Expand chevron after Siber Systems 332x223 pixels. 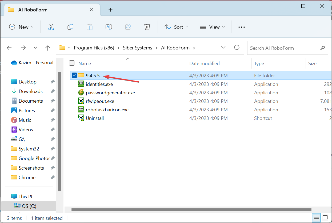(157, 48)
